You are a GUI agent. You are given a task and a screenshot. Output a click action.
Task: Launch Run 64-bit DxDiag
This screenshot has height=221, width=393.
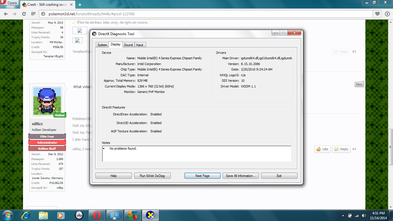(x=152, y=176)
